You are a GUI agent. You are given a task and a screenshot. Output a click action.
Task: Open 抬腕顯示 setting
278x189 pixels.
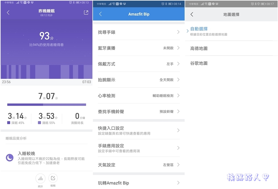pos(139,80)
